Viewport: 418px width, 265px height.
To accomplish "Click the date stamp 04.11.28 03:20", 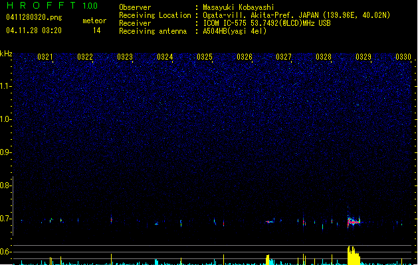I will tap(34, 30).
